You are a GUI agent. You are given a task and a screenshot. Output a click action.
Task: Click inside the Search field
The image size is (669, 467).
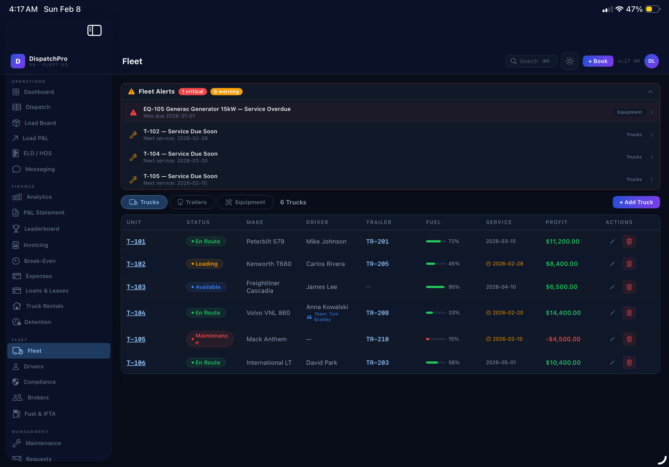531,61
